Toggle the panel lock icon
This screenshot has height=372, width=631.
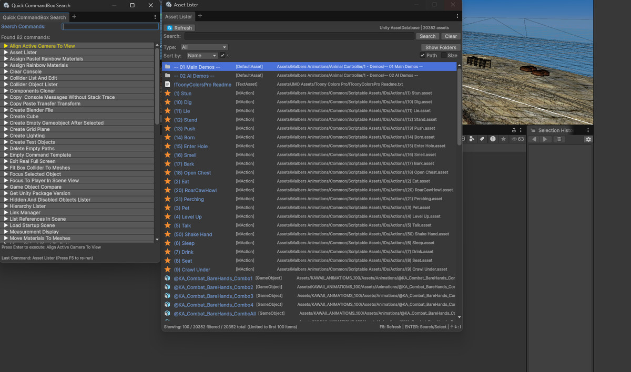point(514,130)
